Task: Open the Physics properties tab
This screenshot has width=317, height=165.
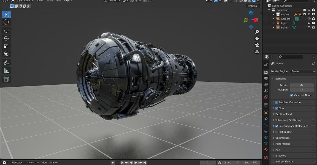Action: pos(266,131)
